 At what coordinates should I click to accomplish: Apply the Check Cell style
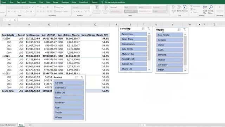[x=130, y=11]
